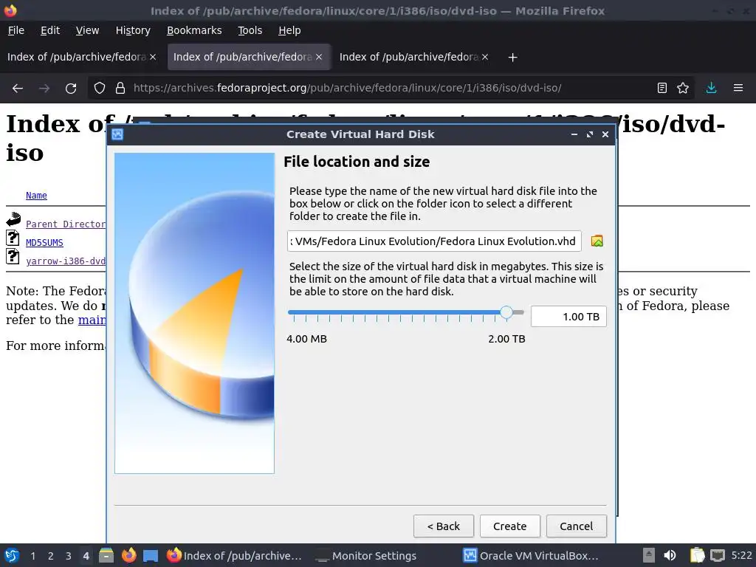Switch to workspace 2 in the taskbar
This screenshot has width=756, height=567.
click(51, 556)
